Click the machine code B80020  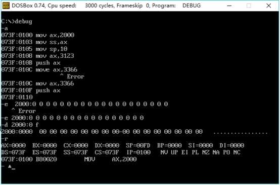tap(46, 159)
